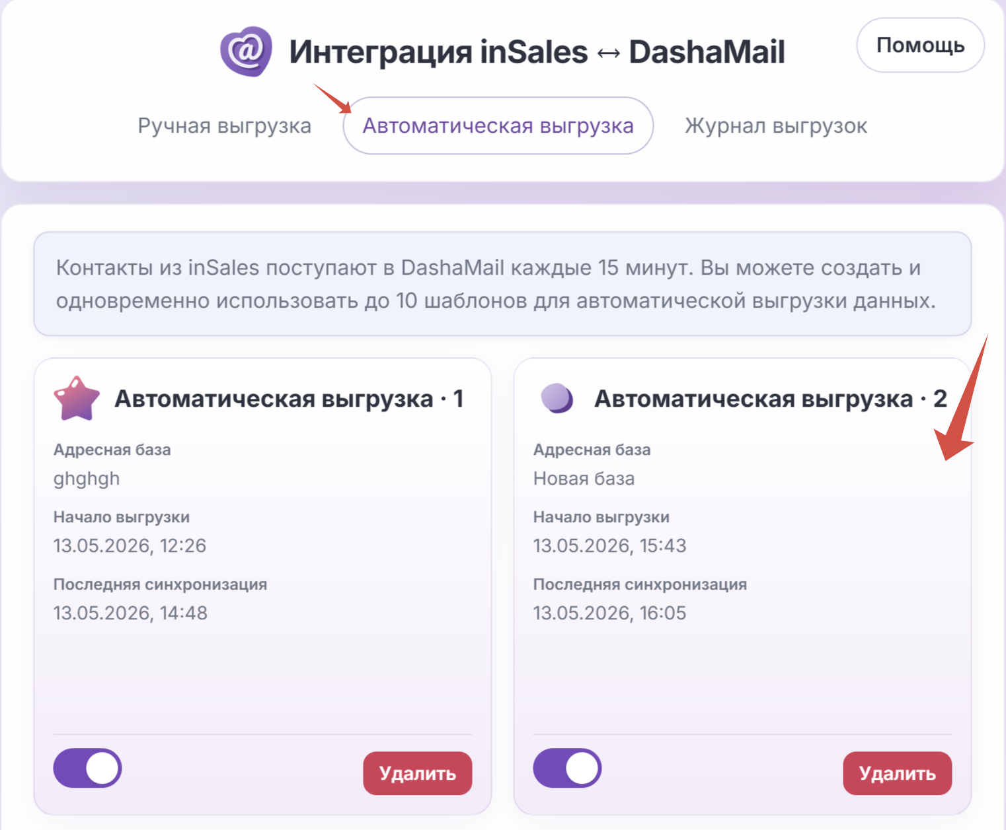Click the ghghgh address base name
Viewport: 1006px width, 830px height.
tap(87, 479)
